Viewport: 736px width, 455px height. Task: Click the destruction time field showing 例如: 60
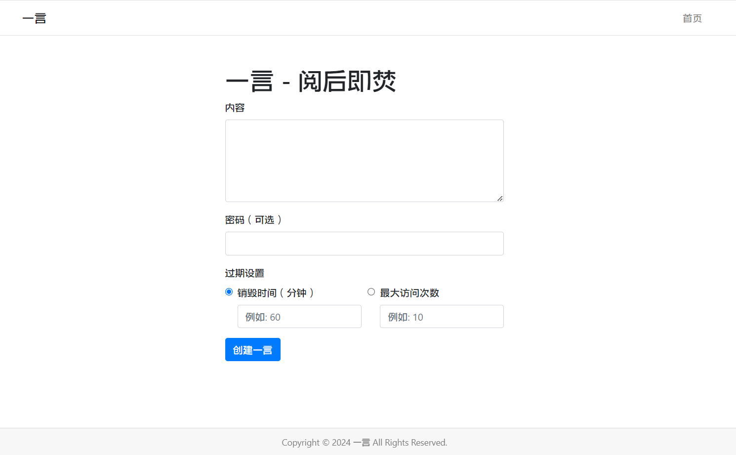pos(299,316)
